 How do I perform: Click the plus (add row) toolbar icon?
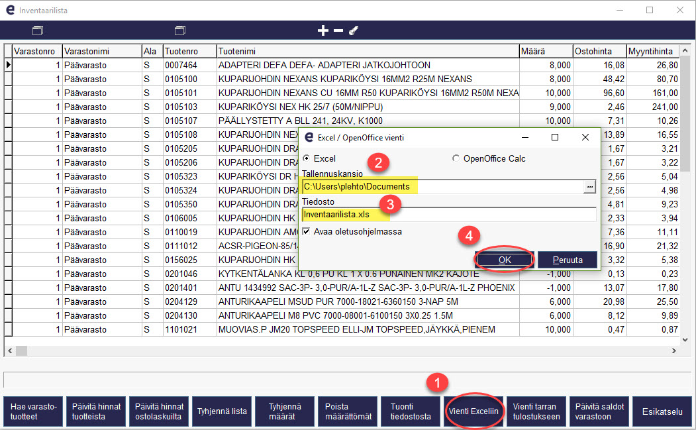pyautogui.click(x=323, y=30)
